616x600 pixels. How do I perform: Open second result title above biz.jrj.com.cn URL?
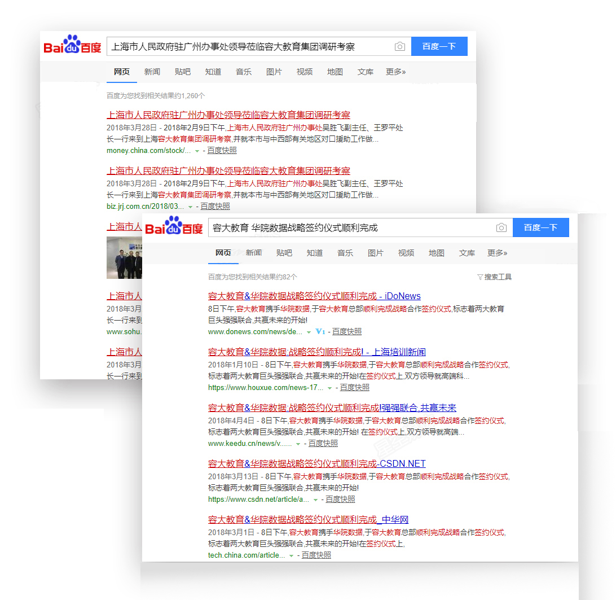coord(228,170)
